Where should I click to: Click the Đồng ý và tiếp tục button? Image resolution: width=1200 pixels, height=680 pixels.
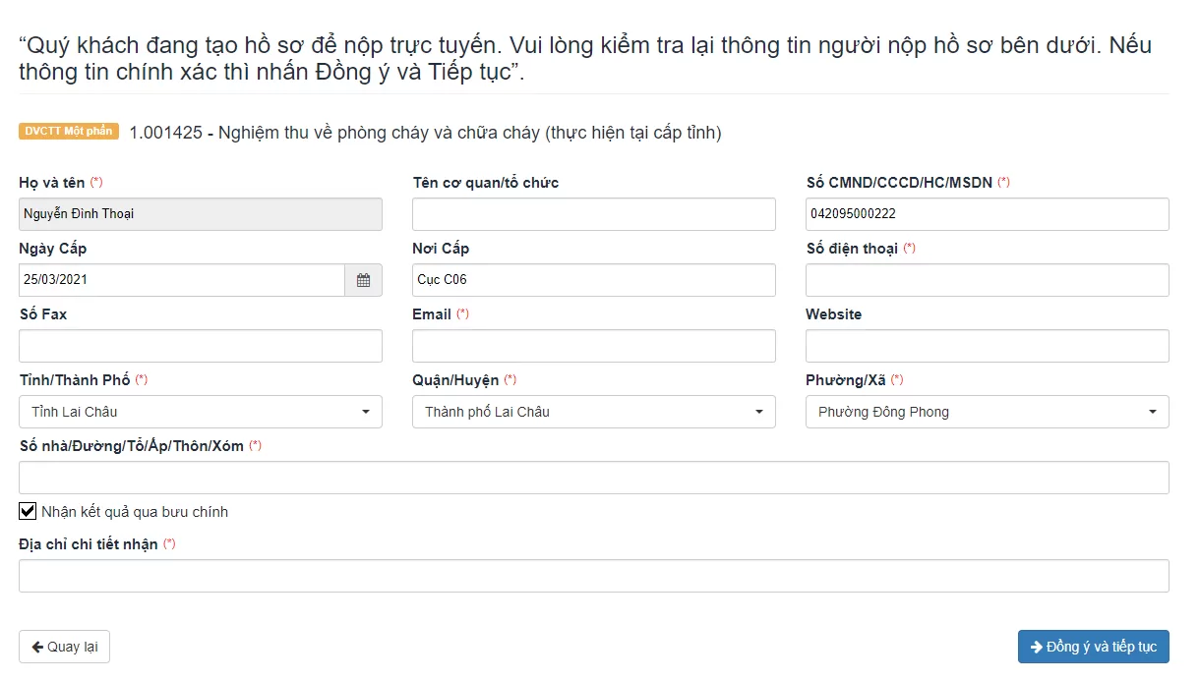click(x=1094, y=647)
